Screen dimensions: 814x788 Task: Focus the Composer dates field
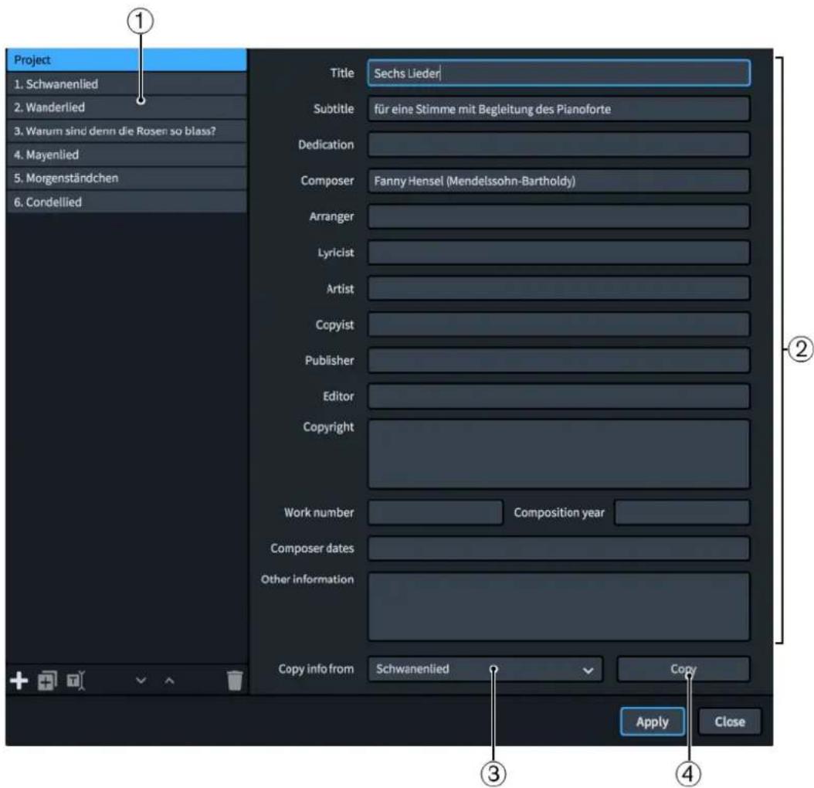click(x=558, y=549)
